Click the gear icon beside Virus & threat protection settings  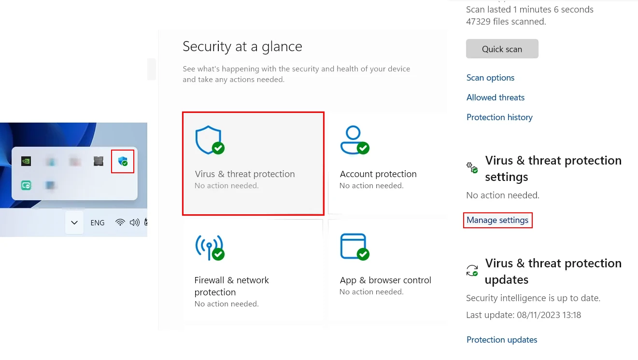pos(471,167)
